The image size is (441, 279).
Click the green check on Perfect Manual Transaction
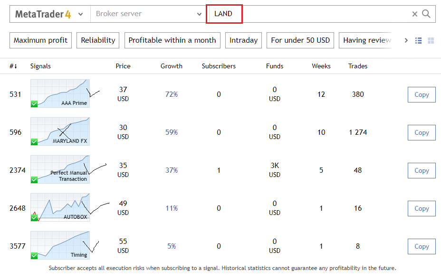click(x=34, y=180)
